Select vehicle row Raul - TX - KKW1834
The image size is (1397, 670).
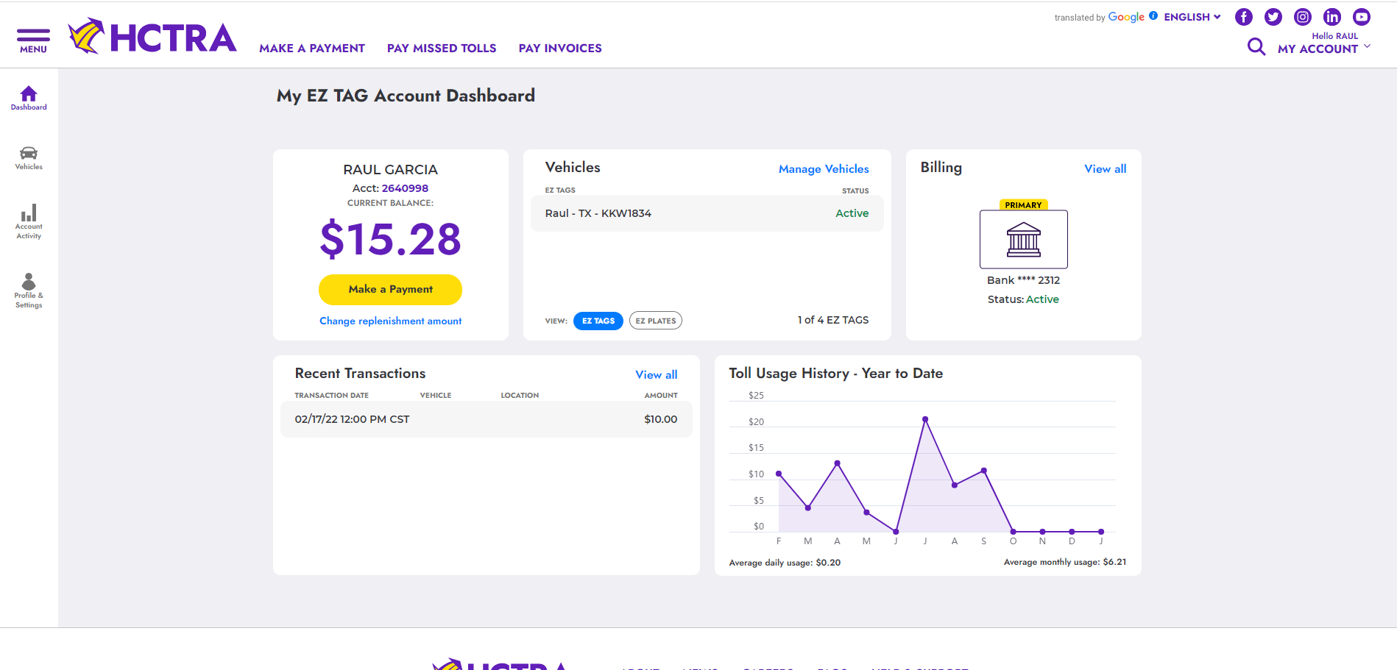tap(707, 213)
